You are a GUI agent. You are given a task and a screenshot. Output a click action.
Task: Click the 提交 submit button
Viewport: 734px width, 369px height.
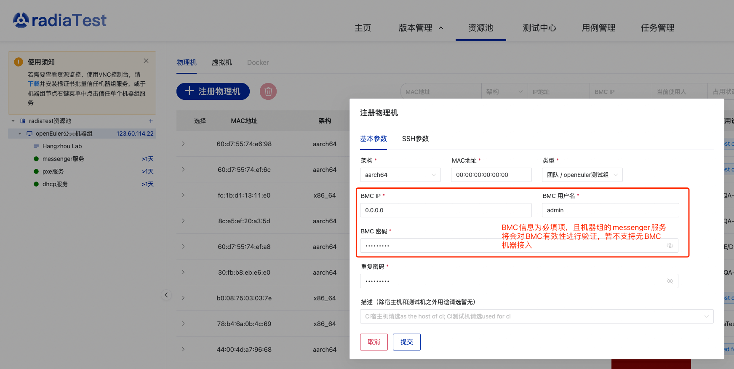(406, 342)
